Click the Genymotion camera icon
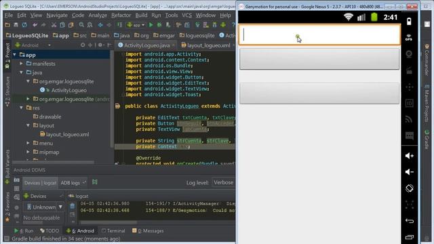 (409, 54)
